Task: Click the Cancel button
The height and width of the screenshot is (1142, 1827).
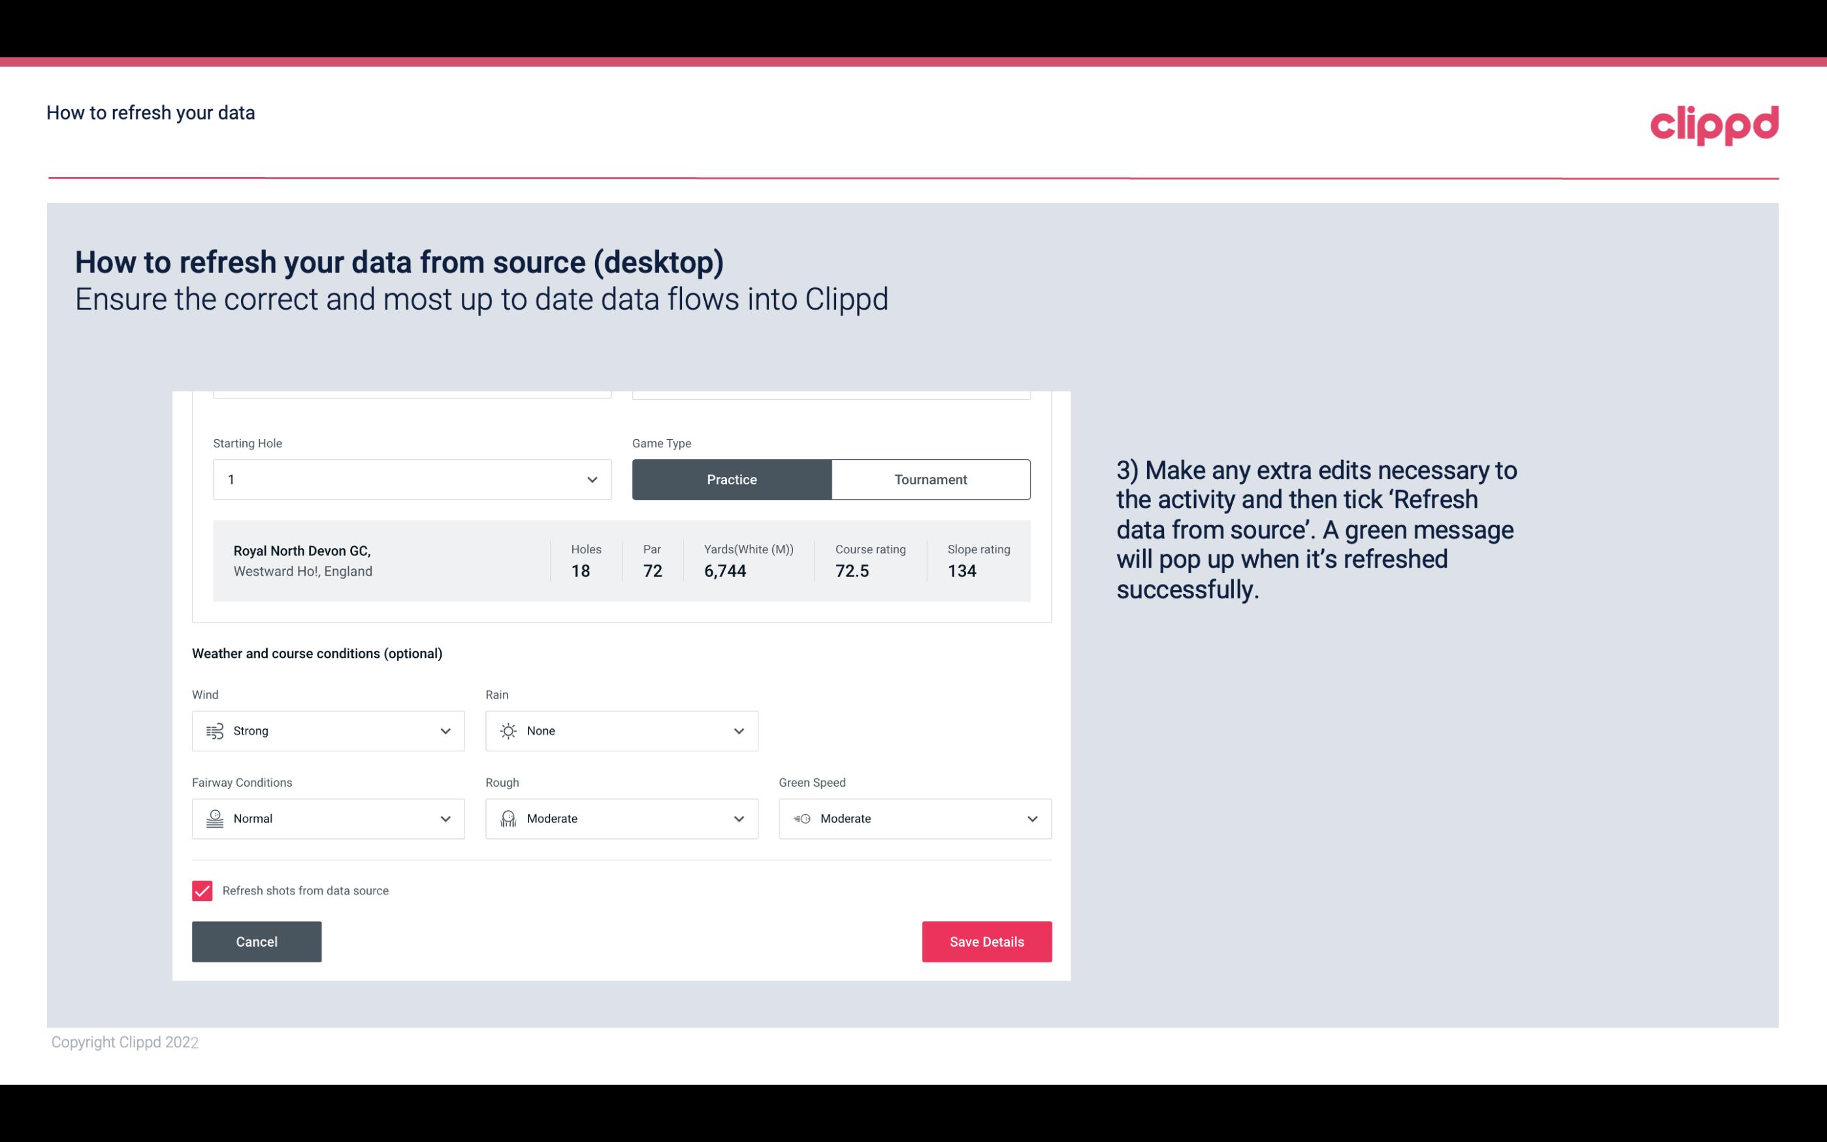Action: pos(257,941)
